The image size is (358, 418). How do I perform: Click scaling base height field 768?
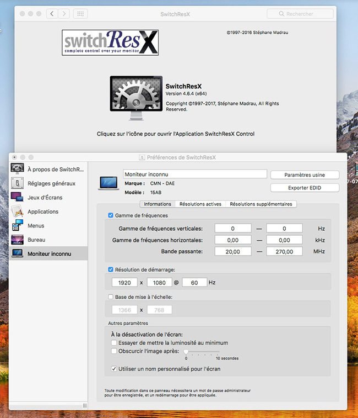click(x=159, y=310)
